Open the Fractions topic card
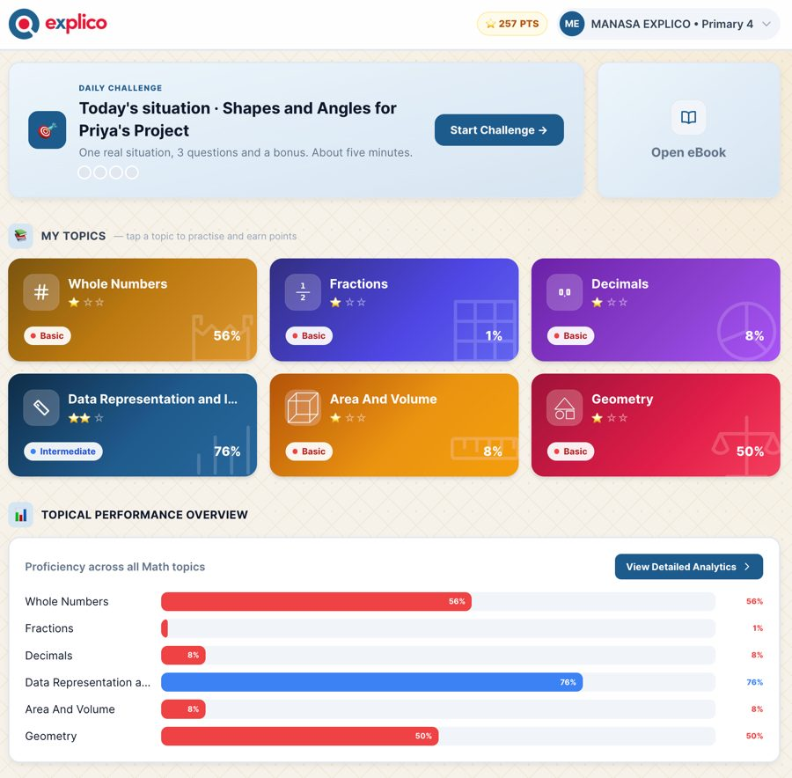The width and height of the screenshot is (792, 778). point(394,310)
